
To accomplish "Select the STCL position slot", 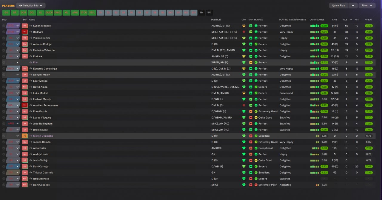I will coord(92,12).
